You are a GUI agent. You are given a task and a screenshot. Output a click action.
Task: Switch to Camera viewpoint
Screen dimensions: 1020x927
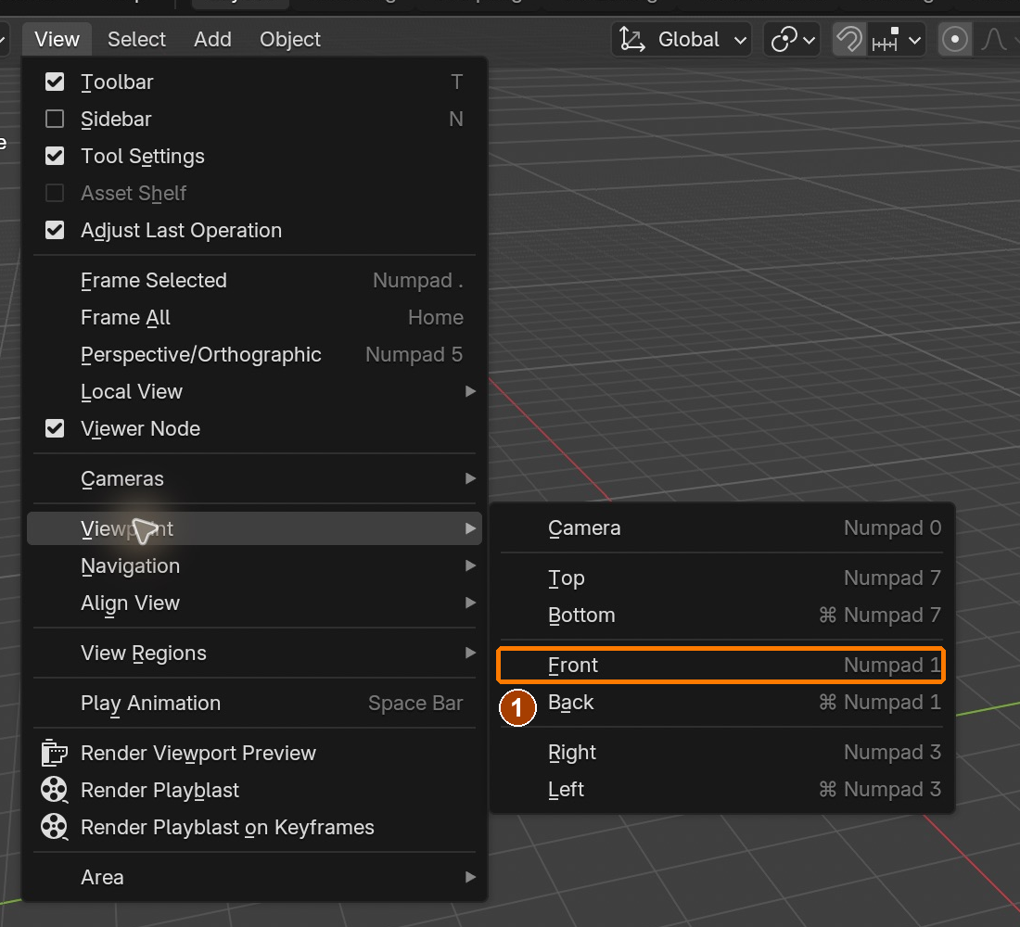tap(721, 527)
